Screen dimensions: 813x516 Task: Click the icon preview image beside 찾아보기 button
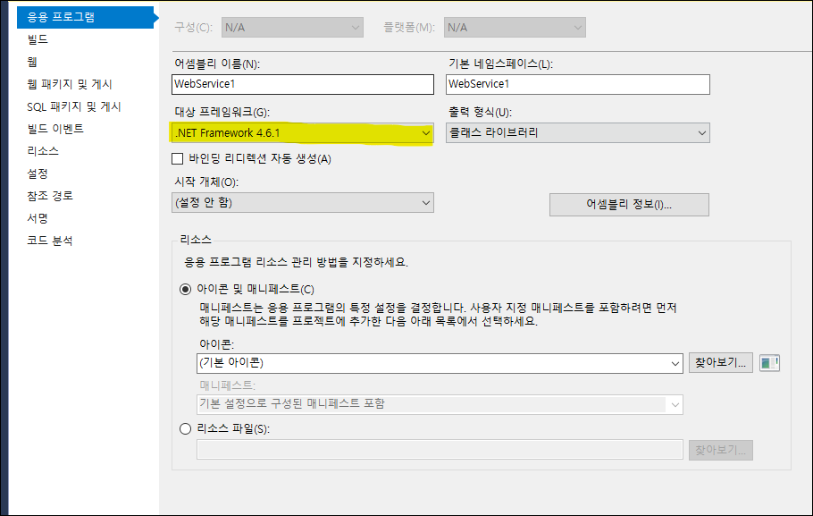(769, 363)
